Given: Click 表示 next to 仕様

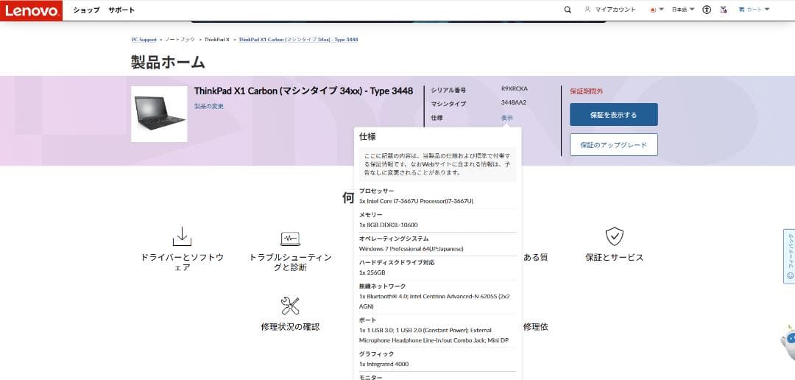Looking at the screenshot, I should point(507,118).
